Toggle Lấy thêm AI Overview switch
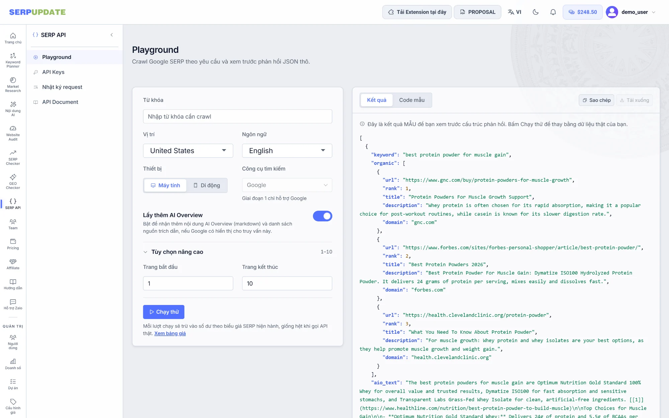 (322, 216)
